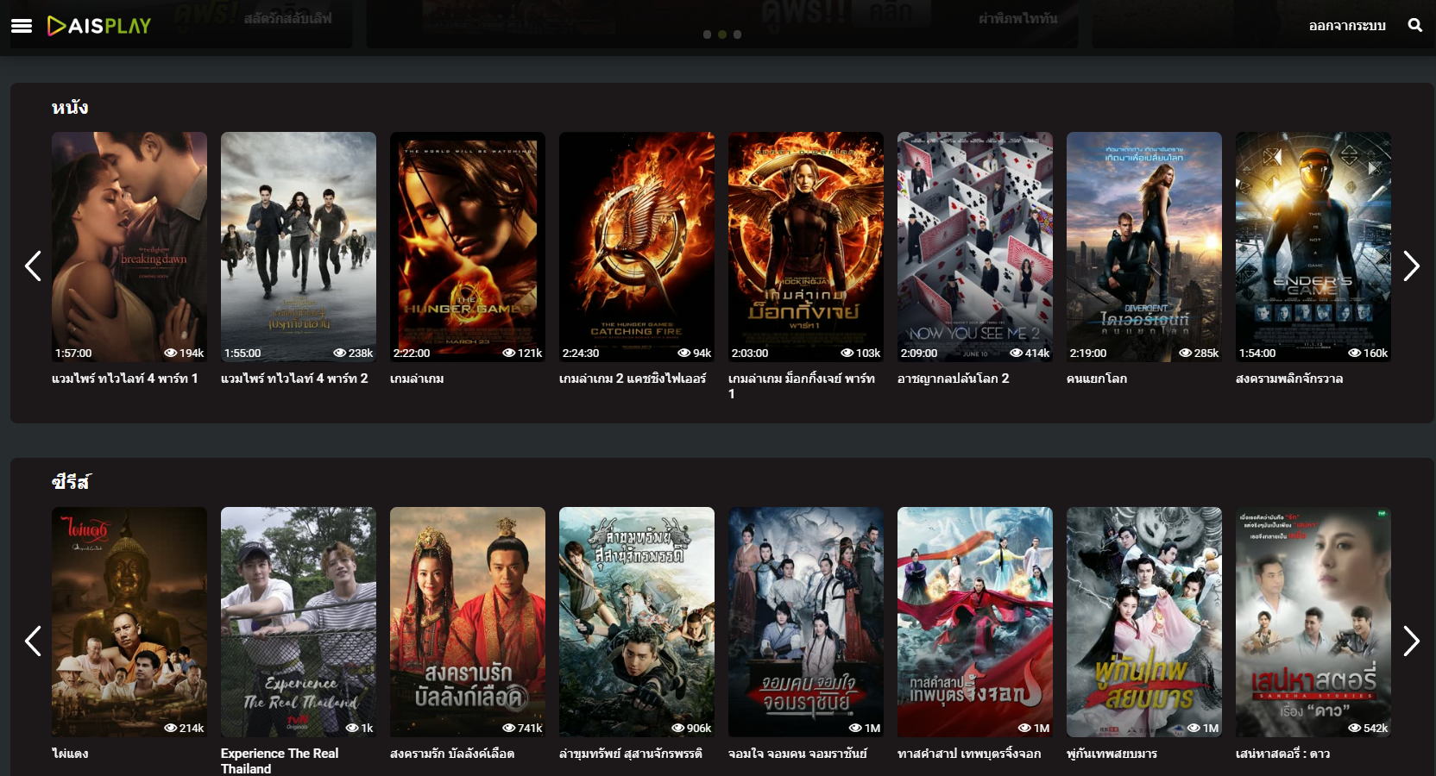This screenshot has height=776, width=1436.
Task: Click the 238k views eye icon
Action: (x=340, y=354)
